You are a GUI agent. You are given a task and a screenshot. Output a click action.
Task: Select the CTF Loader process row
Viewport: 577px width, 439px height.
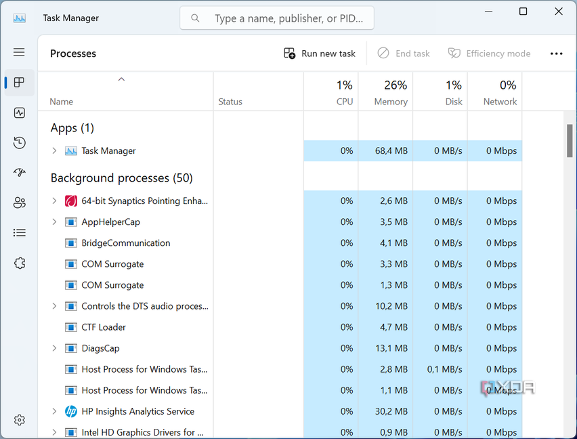coord(280,327)
